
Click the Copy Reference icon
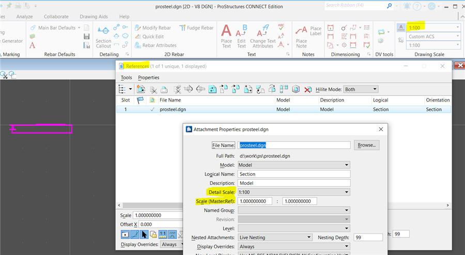(236, 89)
